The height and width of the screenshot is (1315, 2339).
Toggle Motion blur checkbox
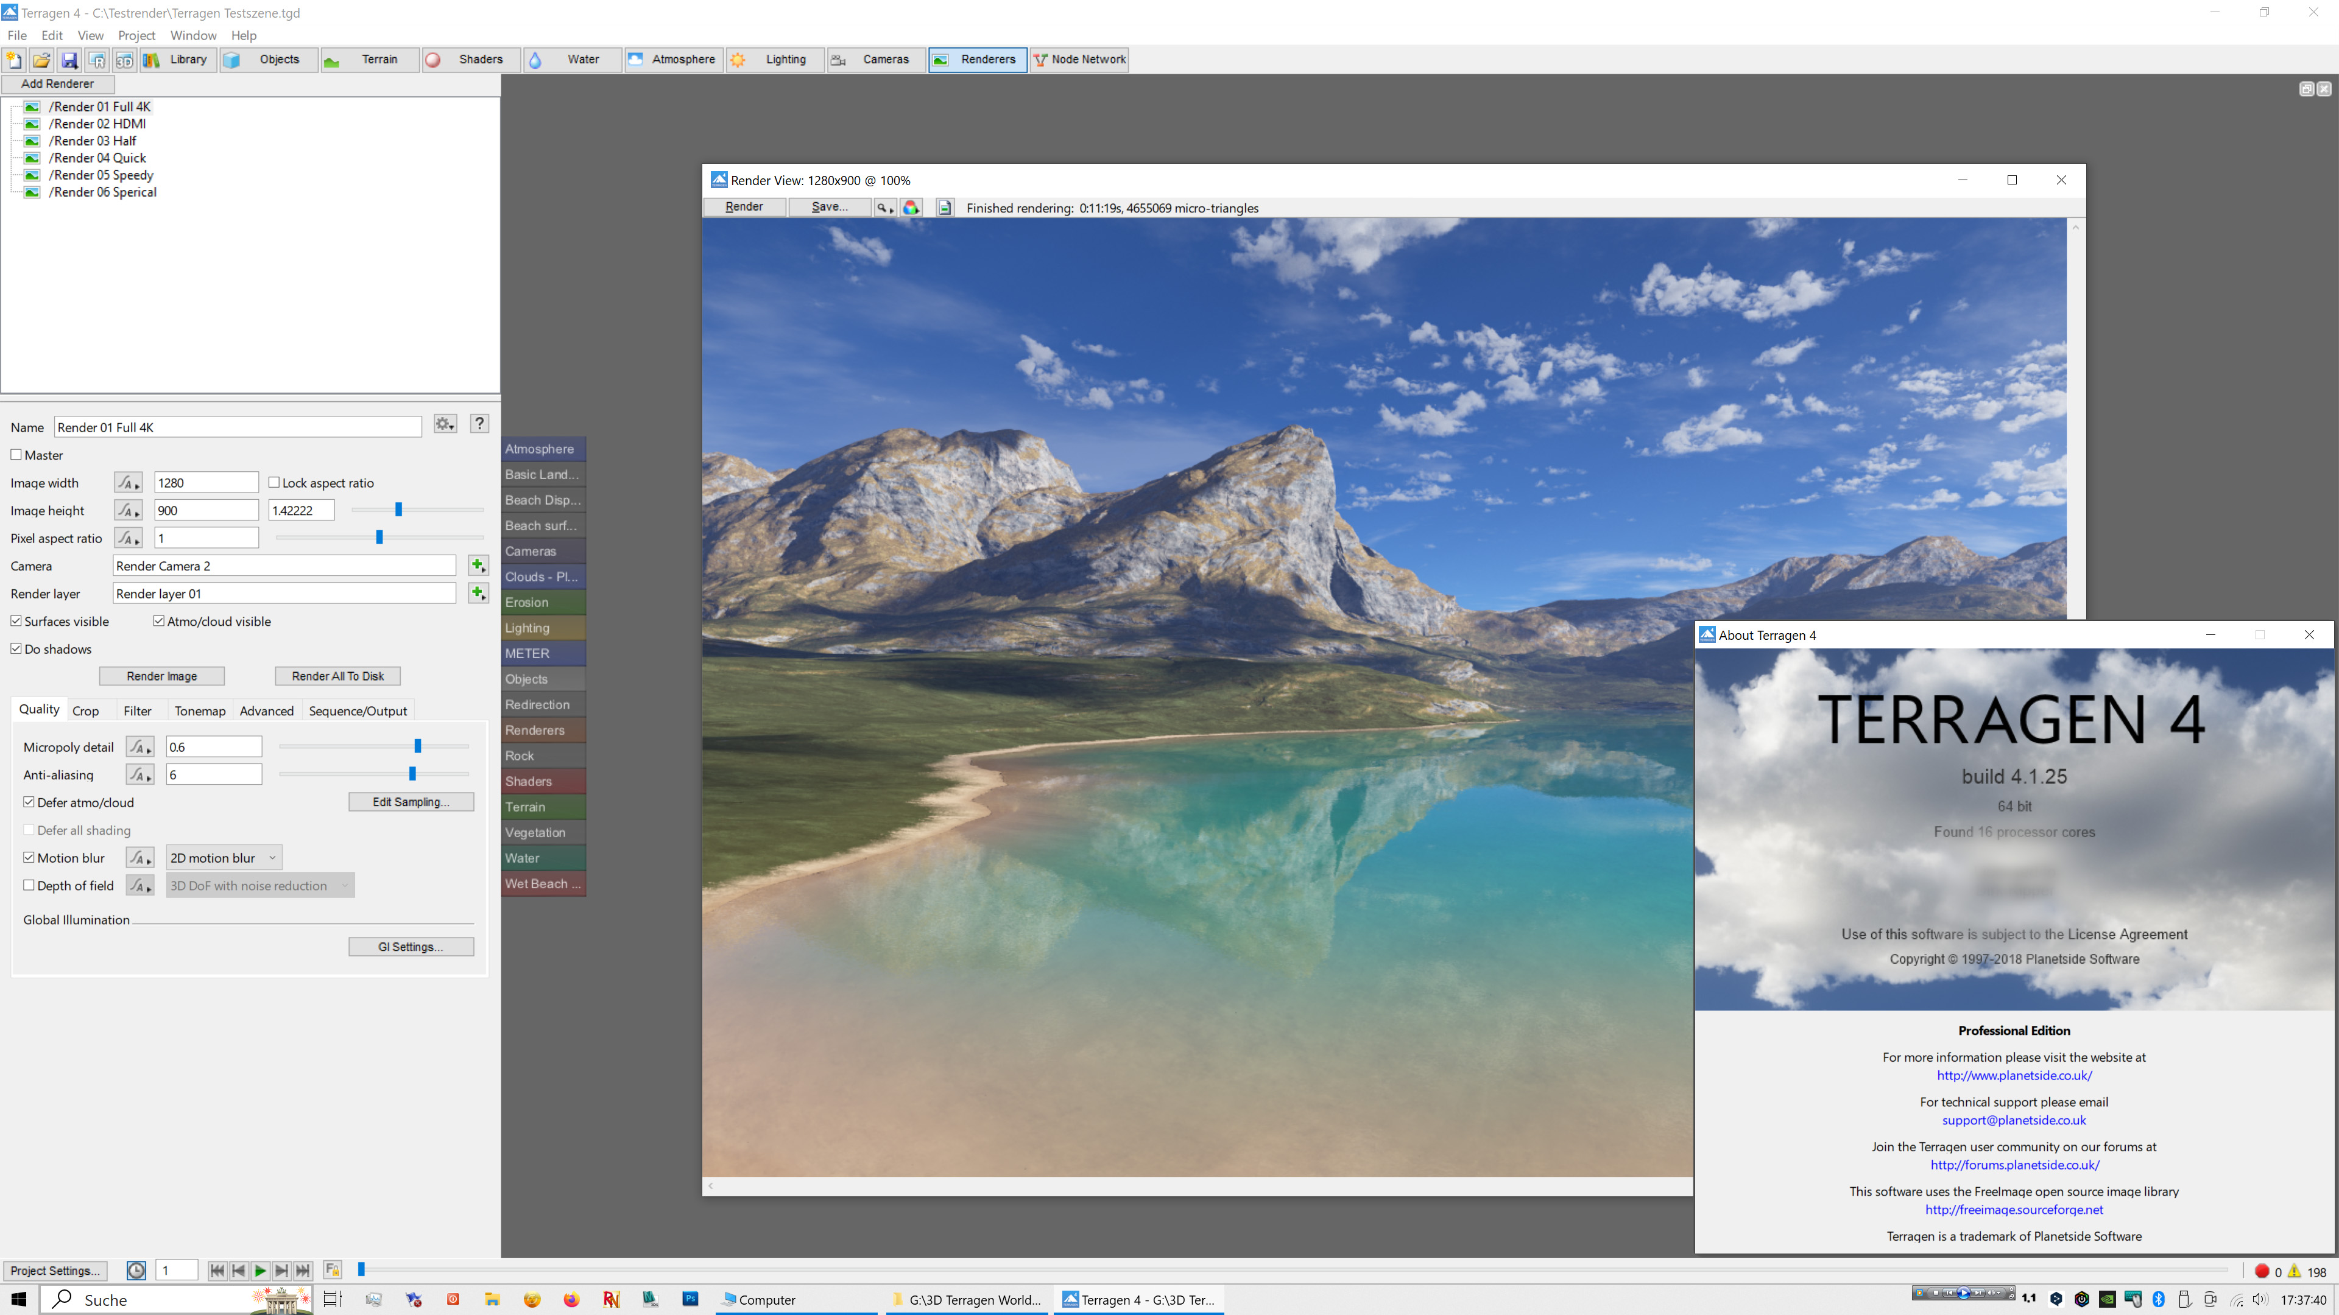[28, 858]
